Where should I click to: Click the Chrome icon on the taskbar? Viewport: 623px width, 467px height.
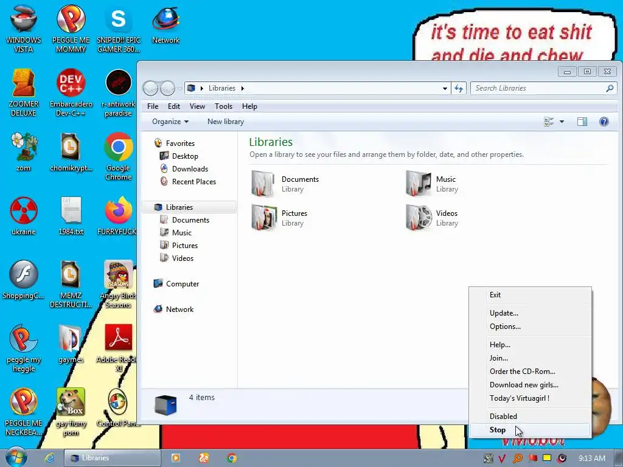[232, 458]
